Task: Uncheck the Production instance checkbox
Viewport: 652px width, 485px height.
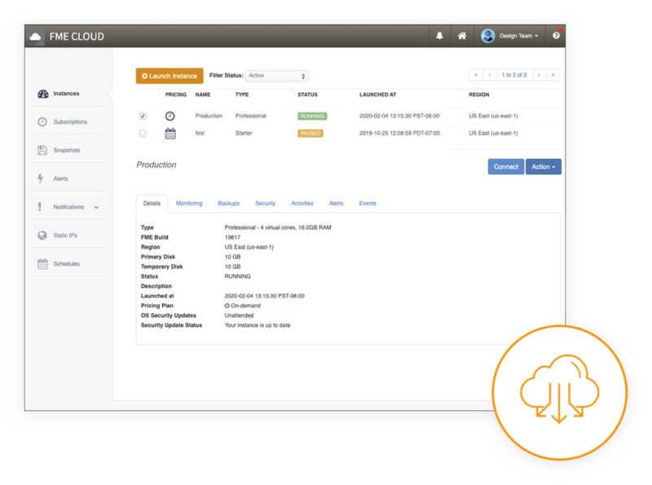Action: 143,116
